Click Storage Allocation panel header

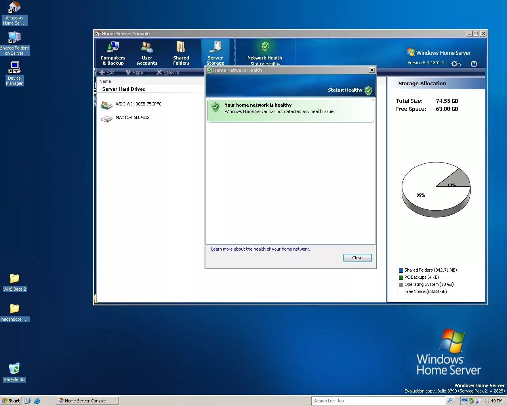pyautogui.click(x=436, y=84)
